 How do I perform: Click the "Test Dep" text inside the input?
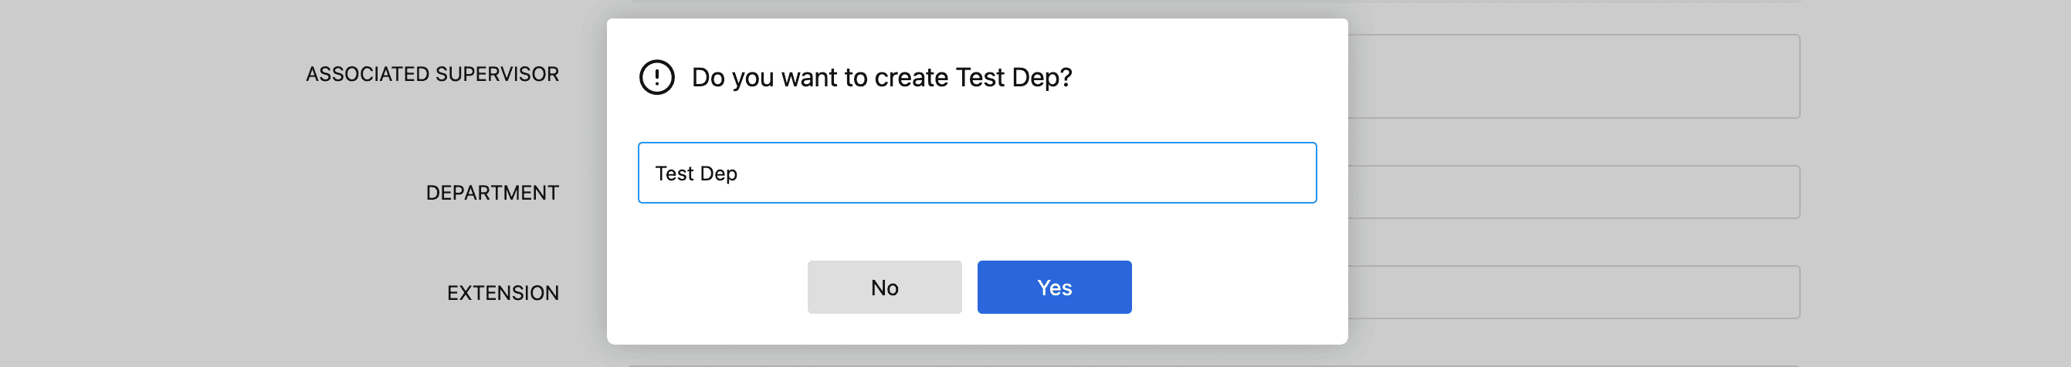[696, 173]
